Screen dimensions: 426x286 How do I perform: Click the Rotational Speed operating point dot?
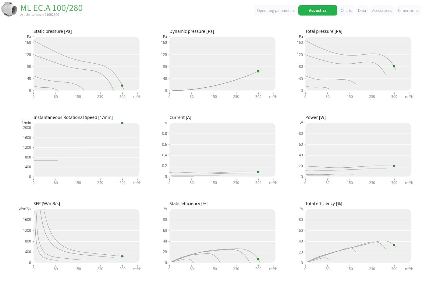pyautogui.click(x=122, y=123)
